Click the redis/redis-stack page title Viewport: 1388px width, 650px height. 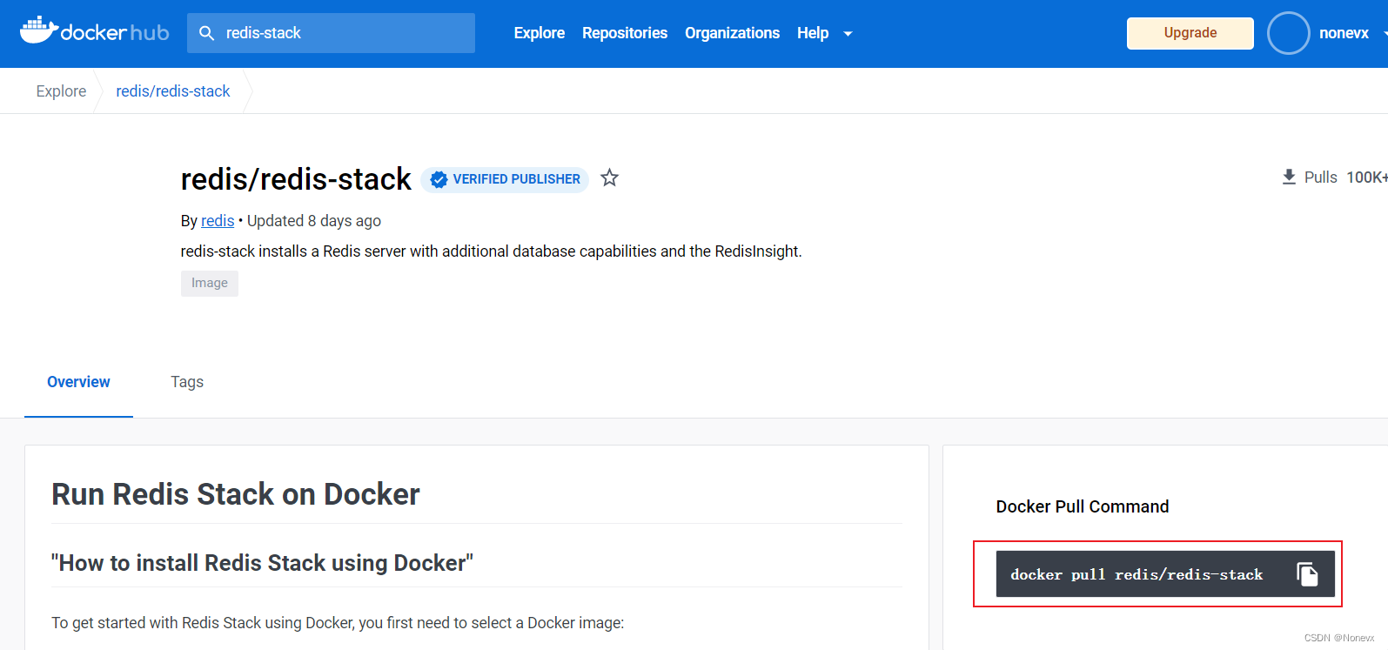(x=296, y=179)
